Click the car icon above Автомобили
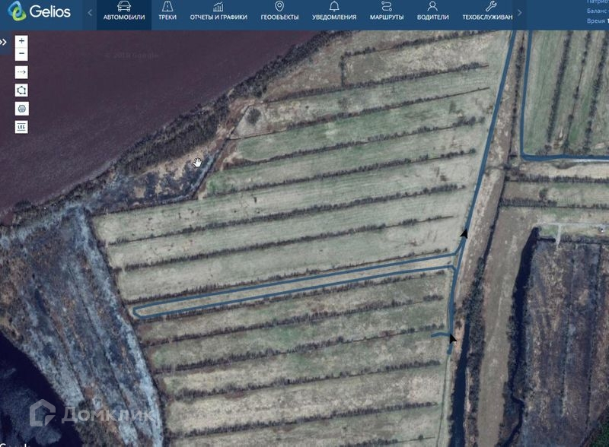 coord(124,6)
